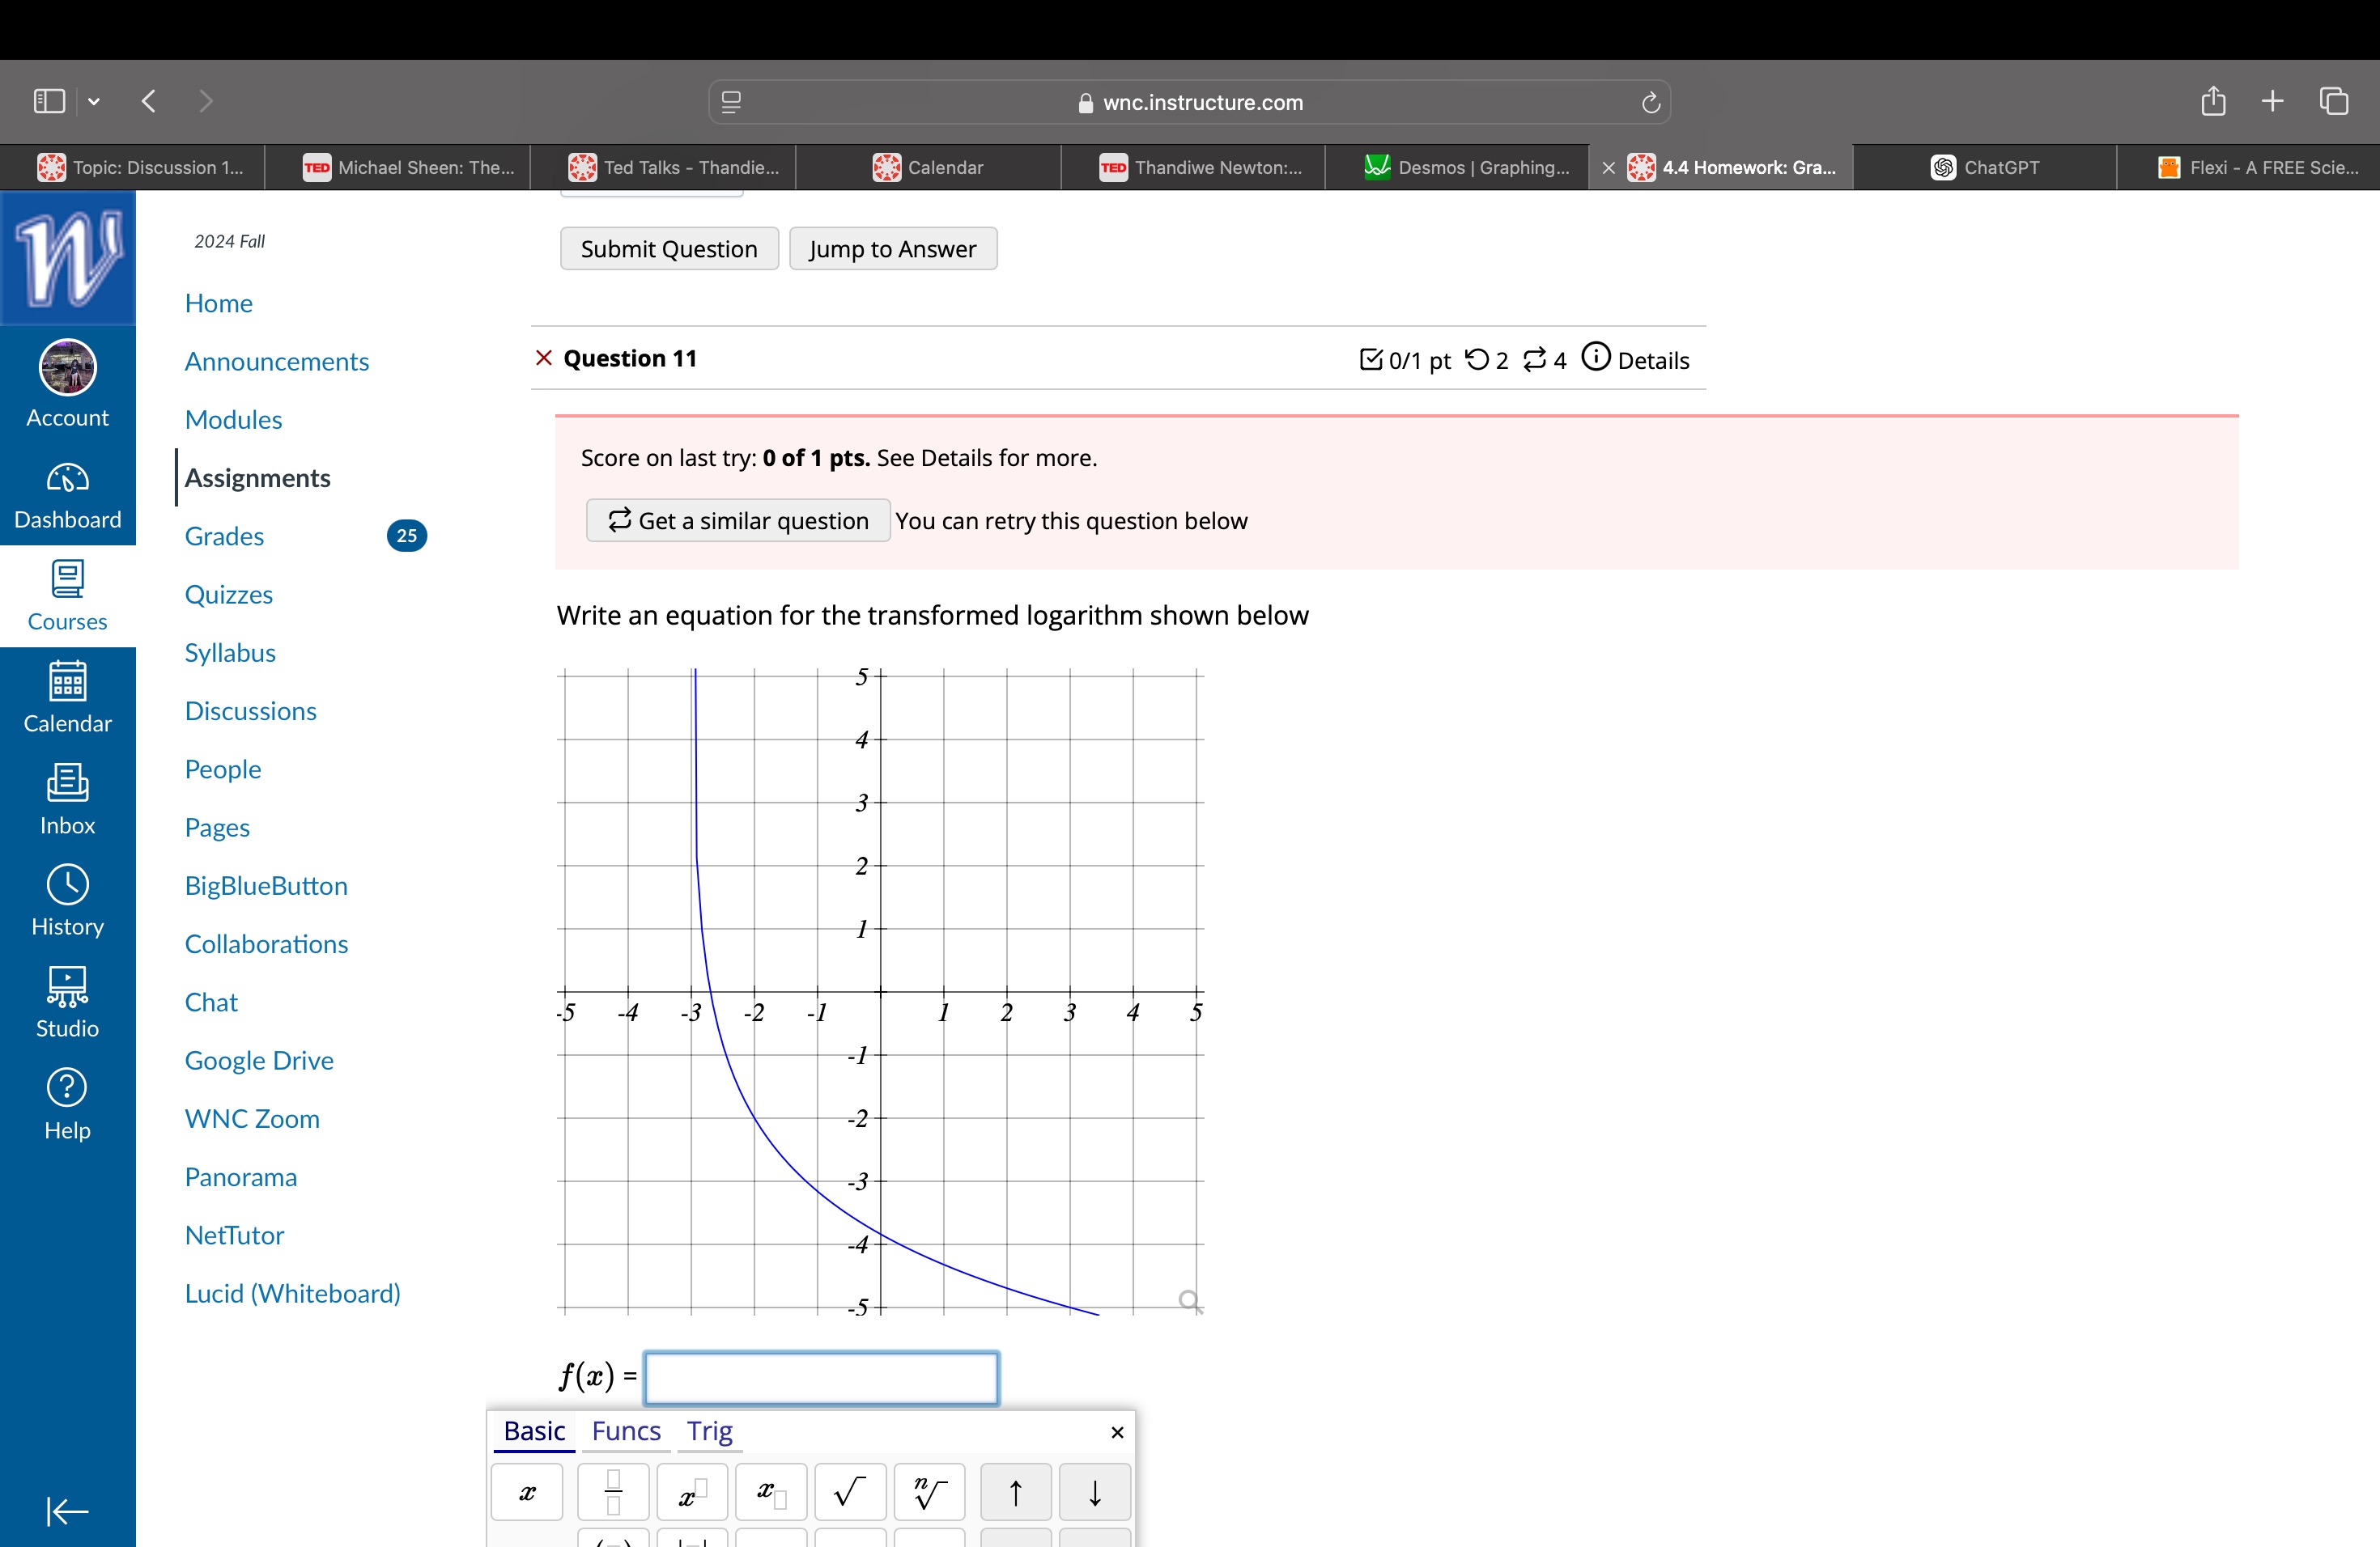The width and height of the screenshot is (2380, 1547).
Task: Click the browser forward arrow
Action: point(206,101)
